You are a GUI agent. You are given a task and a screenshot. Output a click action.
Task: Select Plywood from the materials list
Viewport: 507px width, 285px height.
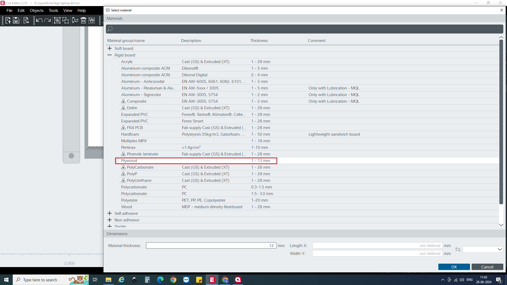129,160
